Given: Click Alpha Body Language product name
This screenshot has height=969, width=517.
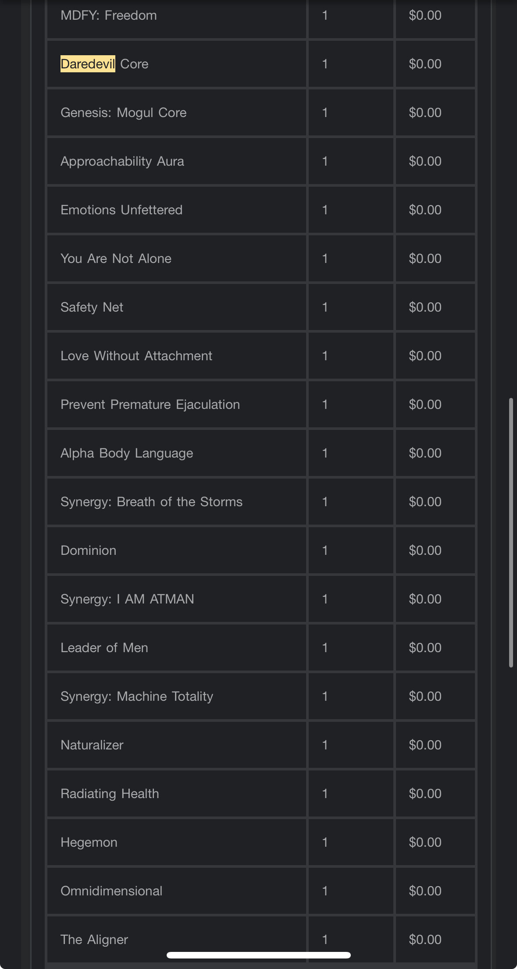Looking at the screenshot, I should coord(126,453).
